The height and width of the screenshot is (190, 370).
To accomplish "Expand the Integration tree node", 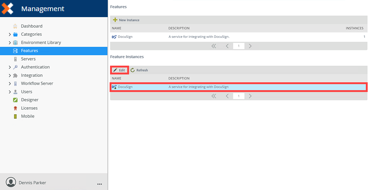I will (x=10, y=75).
